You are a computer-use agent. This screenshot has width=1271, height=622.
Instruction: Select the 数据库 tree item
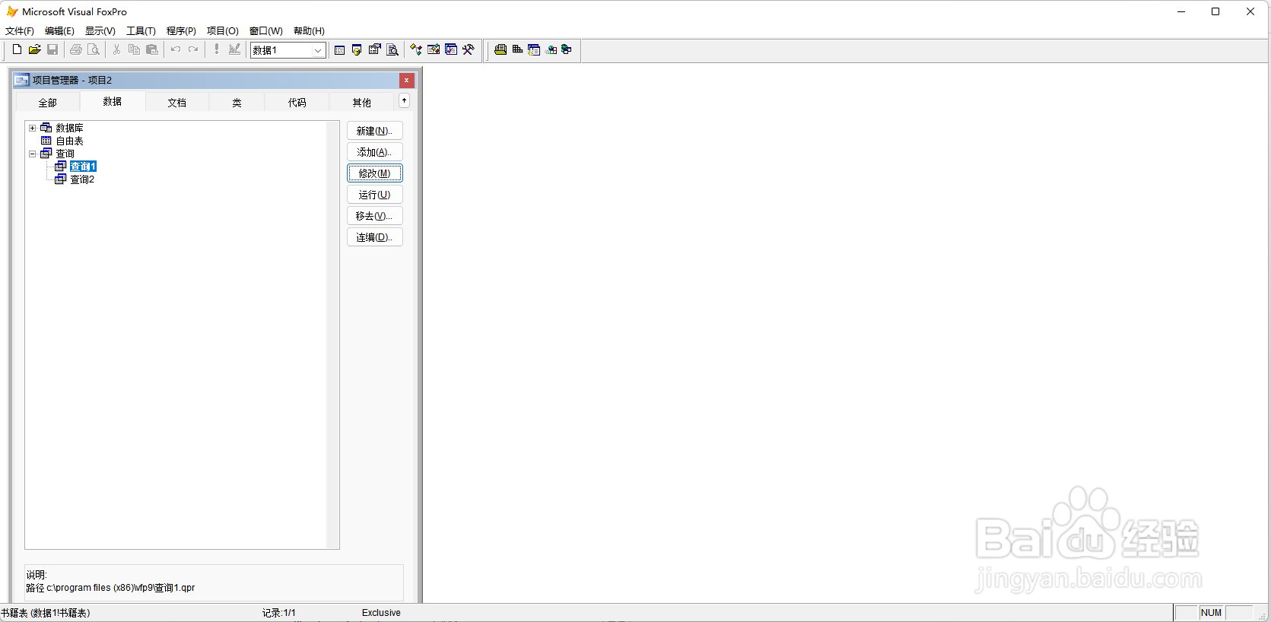(x=69, y=128)
